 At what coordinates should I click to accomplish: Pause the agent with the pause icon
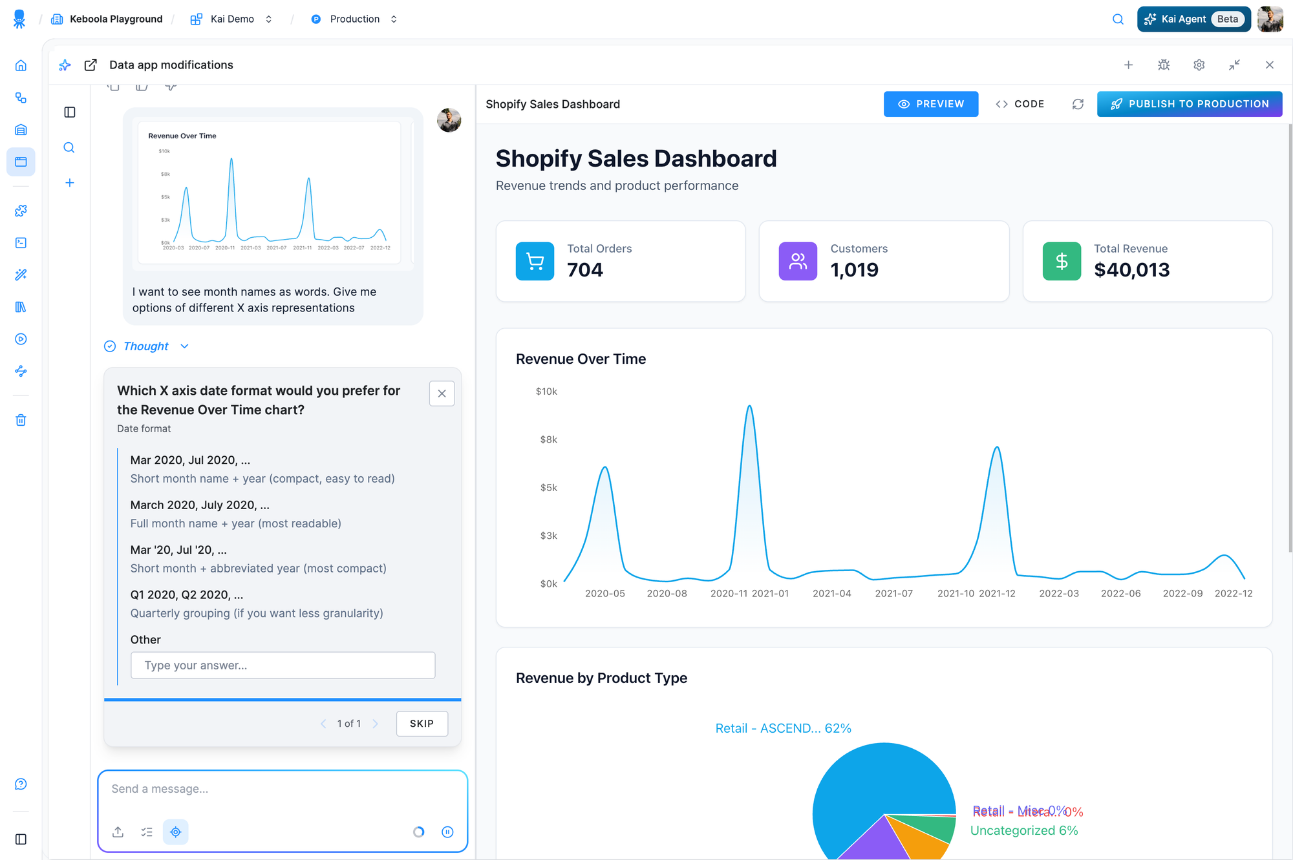[x=447, y=832]
